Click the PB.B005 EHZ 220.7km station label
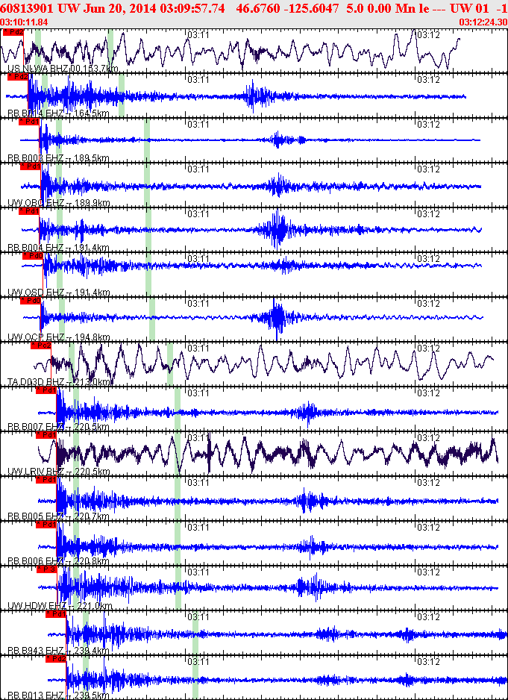The image size is (508, 700). pos(58,516)
